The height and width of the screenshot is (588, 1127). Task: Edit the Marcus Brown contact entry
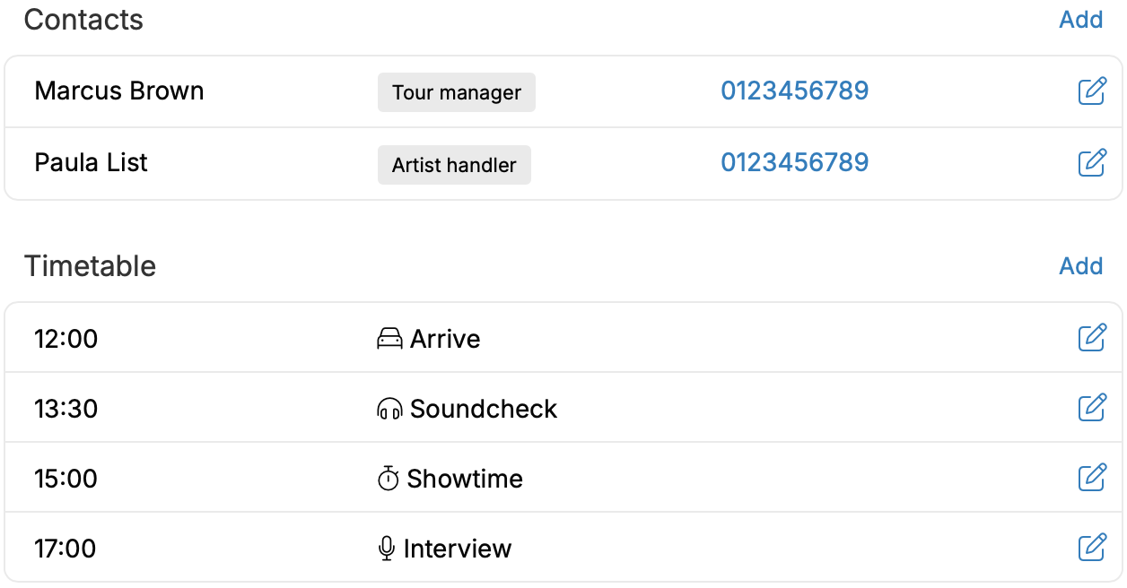pos(1091,91)
